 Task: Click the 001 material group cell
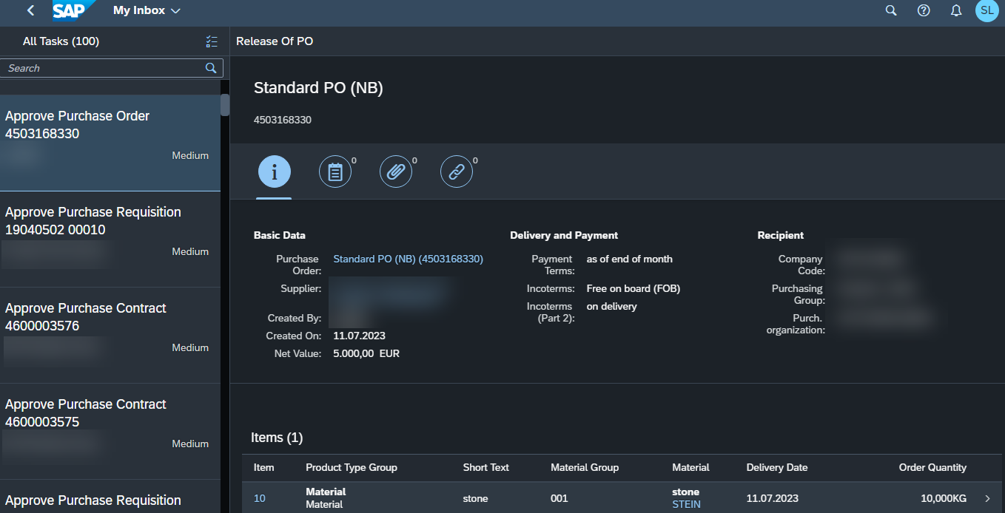click(559, 498)
